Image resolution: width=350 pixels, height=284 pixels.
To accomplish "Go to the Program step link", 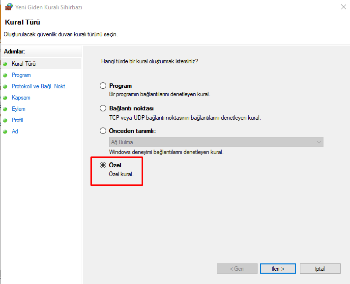I will (21, 75).
